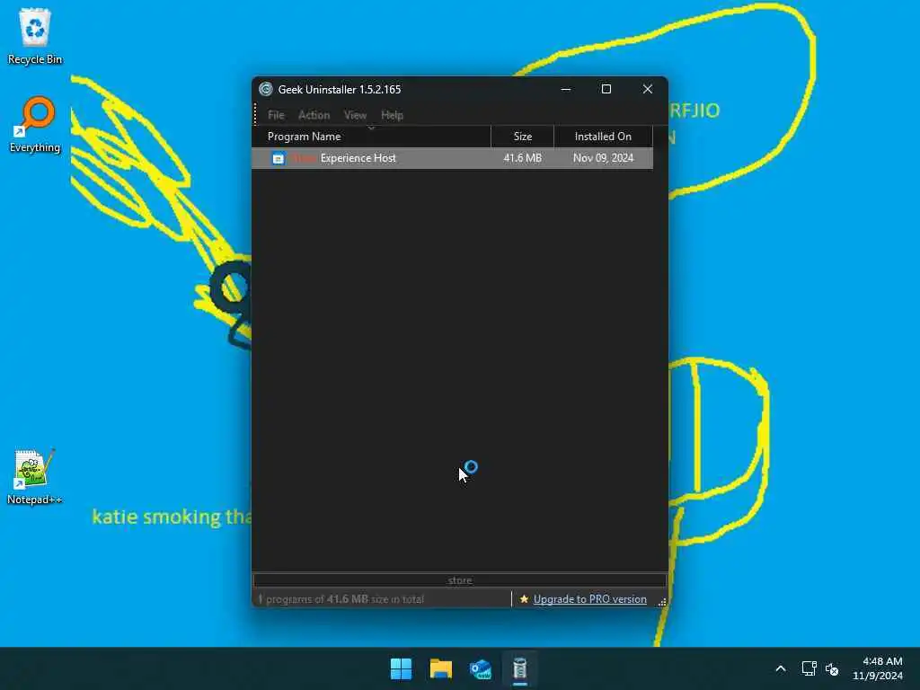This screenshot has width=920, height=690.
Task: Click the muted volume tray icon
Action: [x=831, y=668]
